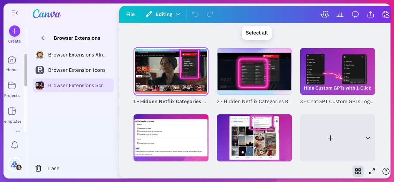
Task: Add a new page with plus
Action: point(331,138)
